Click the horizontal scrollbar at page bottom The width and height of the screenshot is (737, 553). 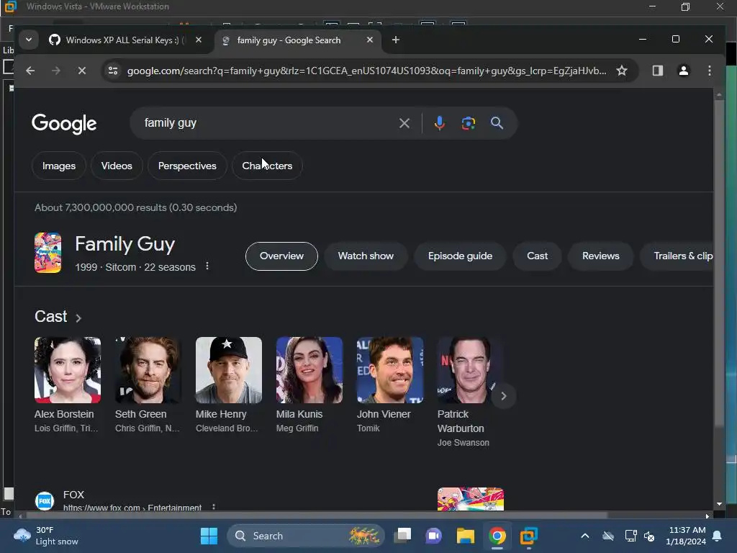[317, 516]
